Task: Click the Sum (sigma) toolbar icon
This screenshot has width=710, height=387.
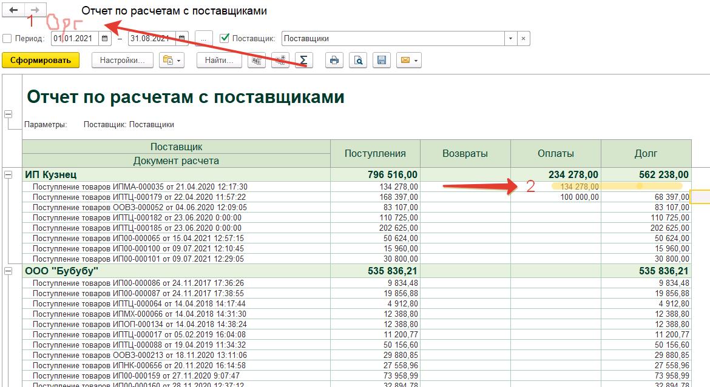Action: click(304, 60)
